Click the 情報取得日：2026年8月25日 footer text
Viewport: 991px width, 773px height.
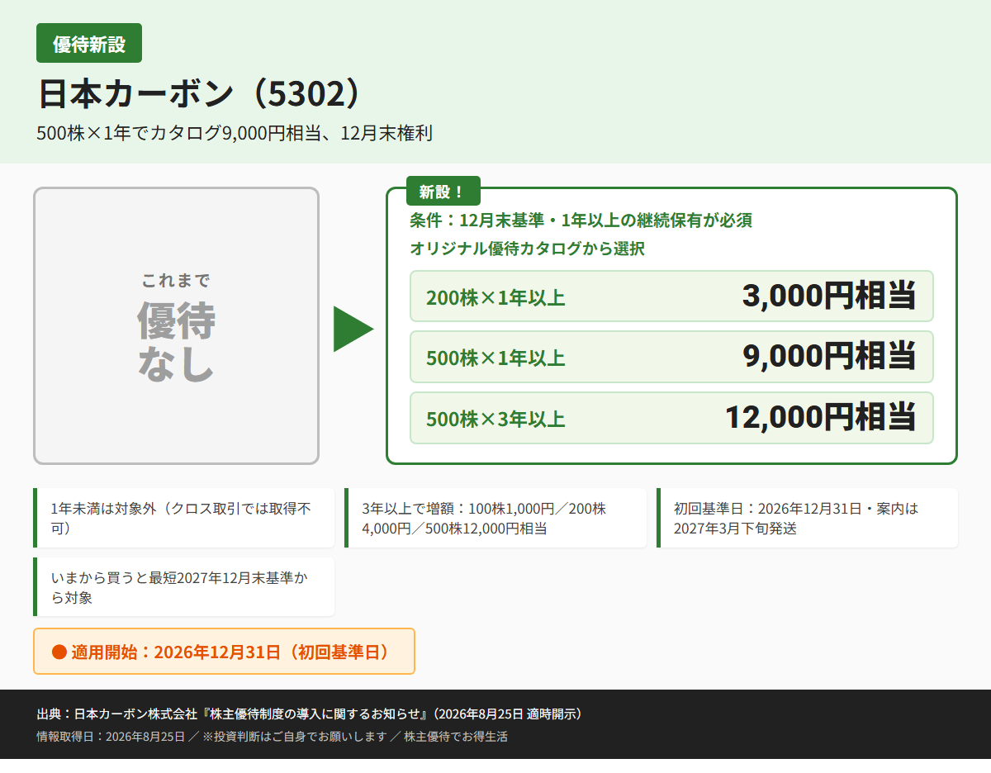point(272,737)
